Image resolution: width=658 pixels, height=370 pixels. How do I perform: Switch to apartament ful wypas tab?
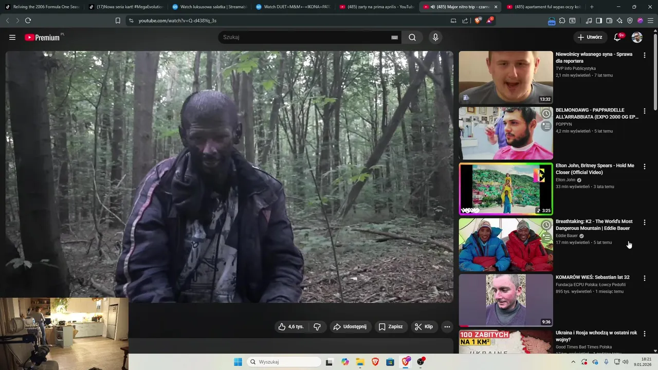[x=544, y=7]
